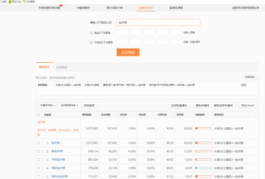Click the 加词到直通车 button
The height and width of the screenshot is (179, 265).
[179, 105]
